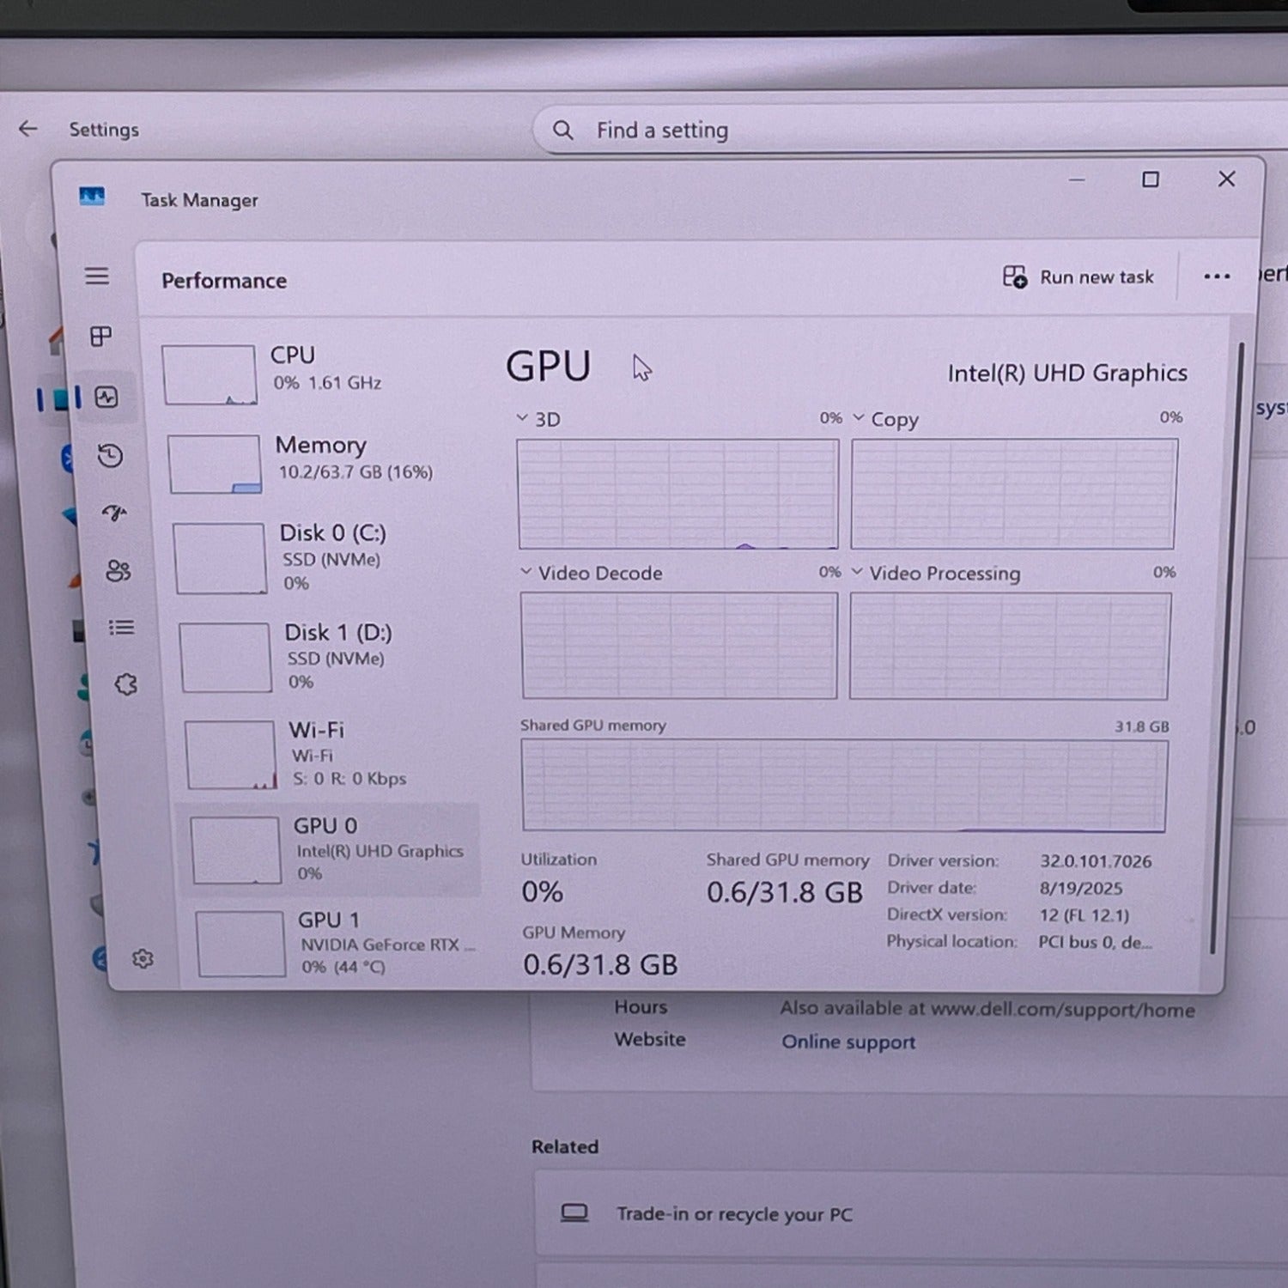Viewport: 1288px width, 1288px height.
Task: Click the Settings back arrow
Action: click(28, 129)
